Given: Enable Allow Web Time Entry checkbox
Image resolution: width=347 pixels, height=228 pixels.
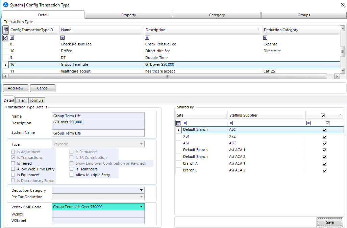Looking at the screenshot, I should (x=13, y=169).
